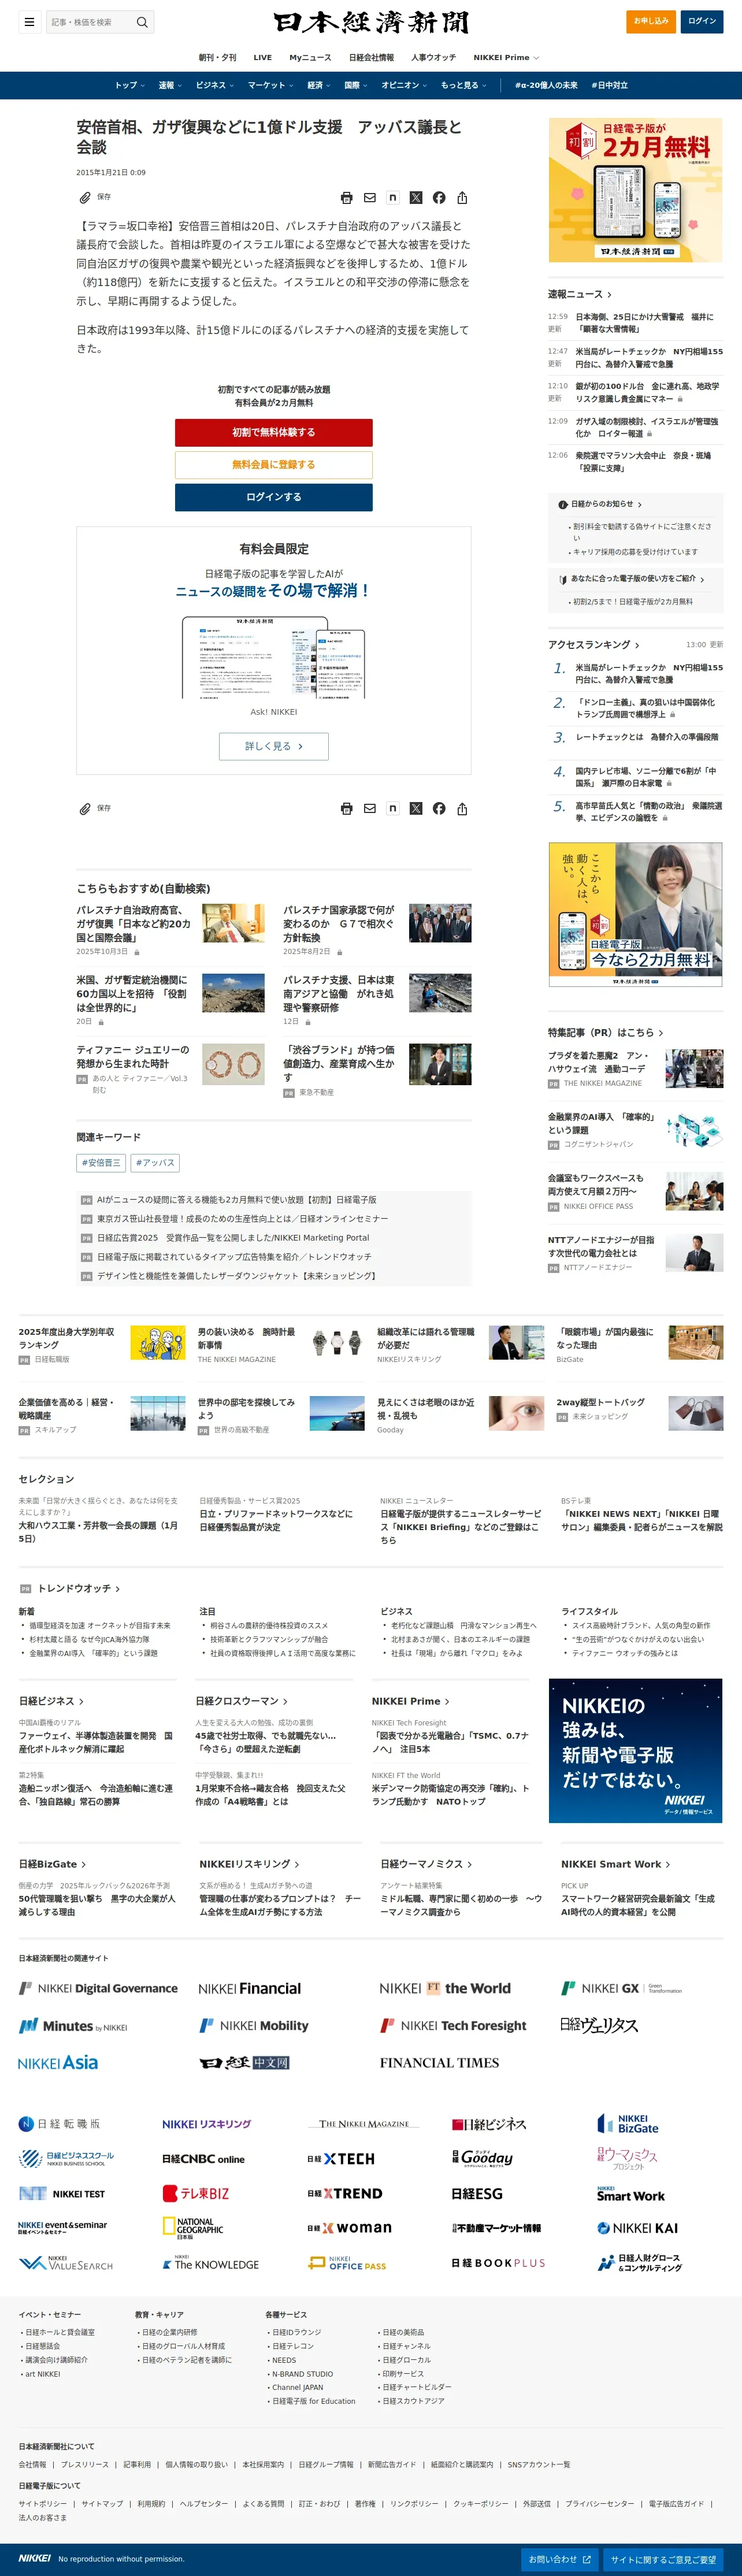Click ヘルプセンター in the footer
This screenshot has height=2576, width=742.
pos(204,2503)
